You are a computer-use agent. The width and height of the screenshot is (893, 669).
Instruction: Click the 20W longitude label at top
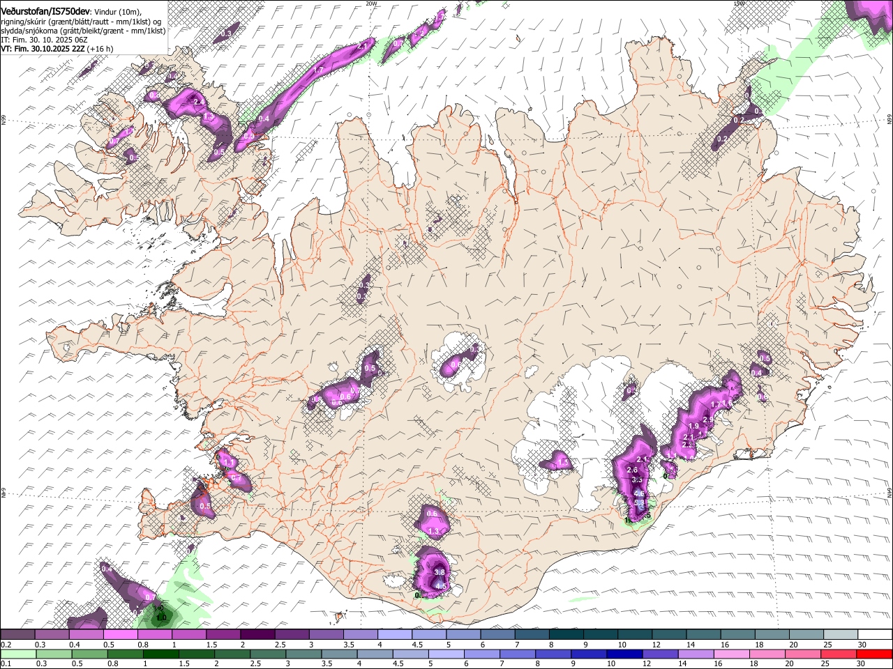(x=371, y=3)
